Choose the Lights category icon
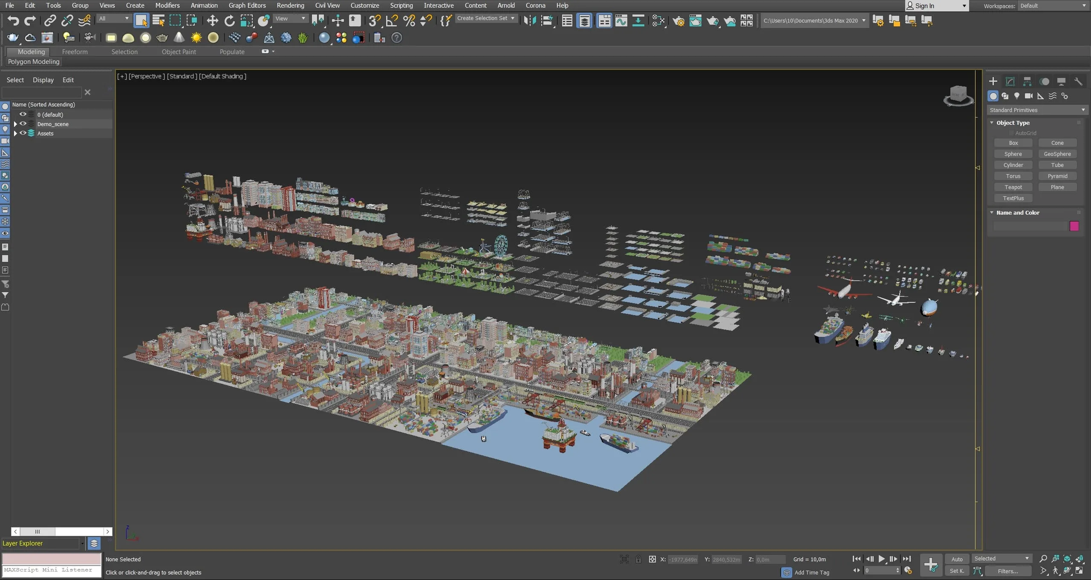1091x580 pixels. pos(1017,96)
